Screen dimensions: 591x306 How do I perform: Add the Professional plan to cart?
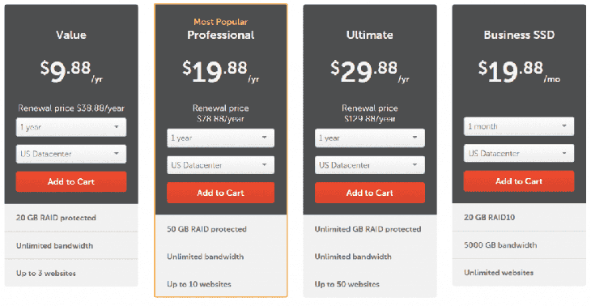(x=220, y=193)
